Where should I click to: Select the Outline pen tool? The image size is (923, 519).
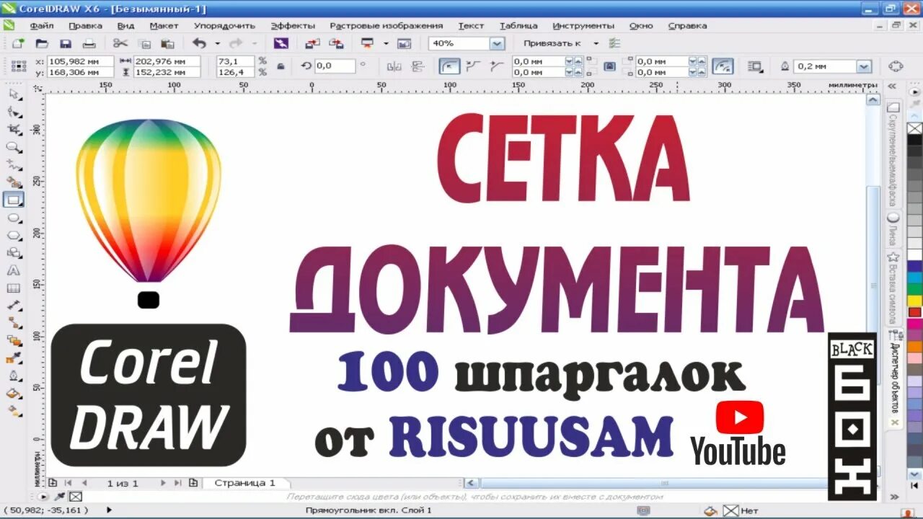[14, 376]
